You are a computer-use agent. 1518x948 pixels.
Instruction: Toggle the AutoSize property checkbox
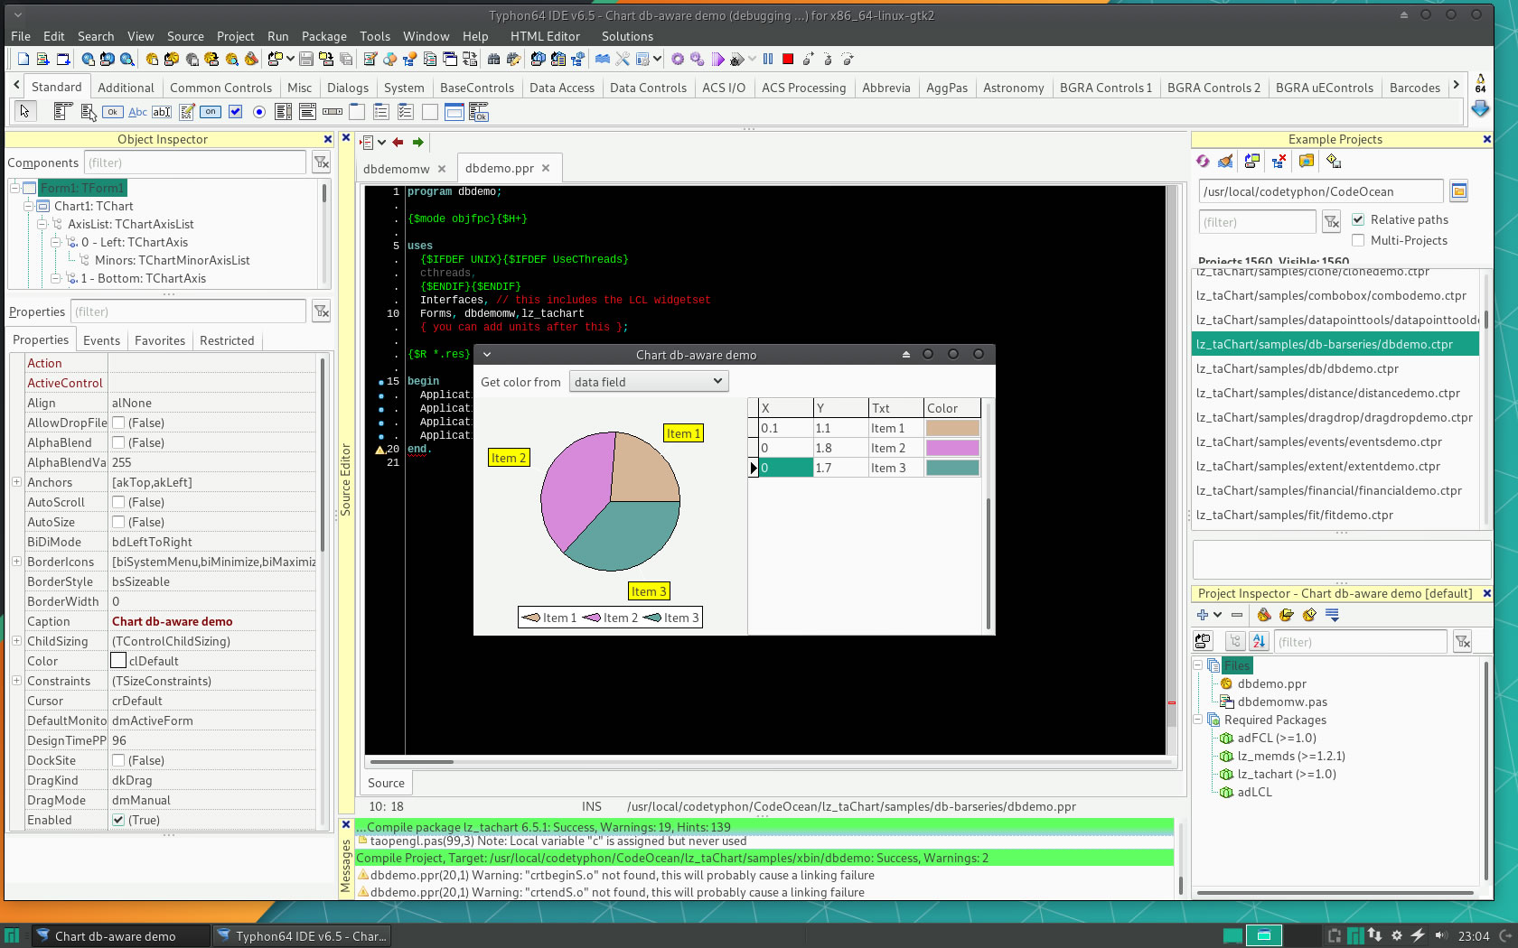pos(118,522)
